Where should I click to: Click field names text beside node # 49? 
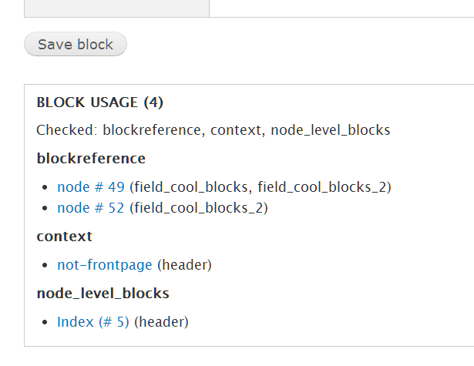(x=261, y=187)
